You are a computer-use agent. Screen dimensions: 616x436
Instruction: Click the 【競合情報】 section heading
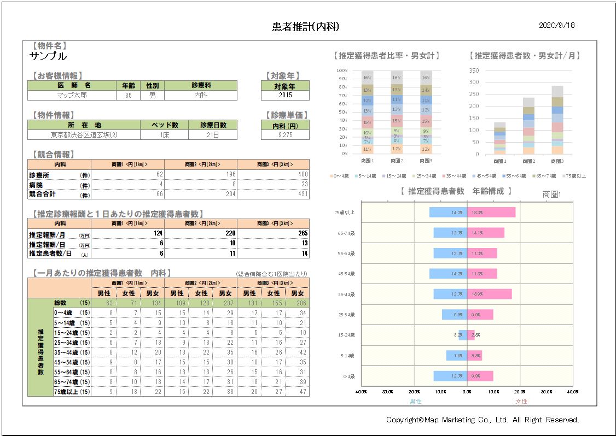54,154
